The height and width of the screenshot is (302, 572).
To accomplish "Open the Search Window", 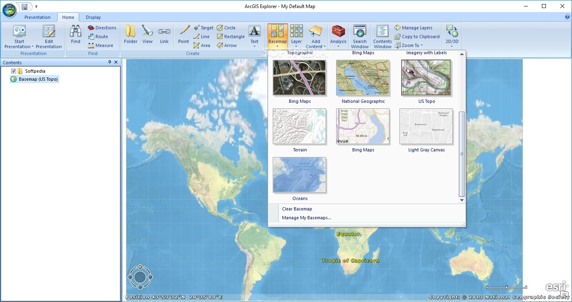I will [x=360, y=37].
